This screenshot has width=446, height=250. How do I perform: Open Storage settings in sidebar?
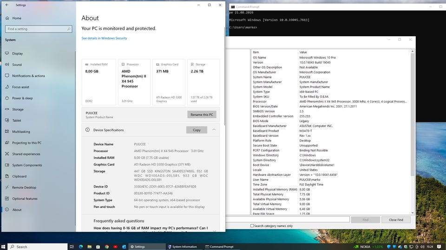point(18,109)
